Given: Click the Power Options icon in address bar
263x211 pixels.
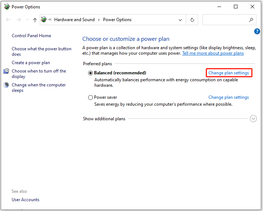Looking at the screenshot, I should [44, 19].
